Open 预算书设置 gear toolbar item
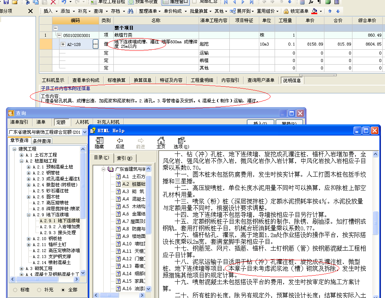 pos(143,2)
